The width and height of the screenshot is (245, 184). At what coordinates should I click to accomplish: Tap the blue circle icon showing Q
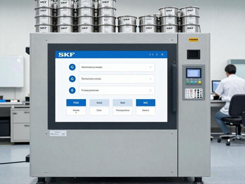click(x=72, y=67)
